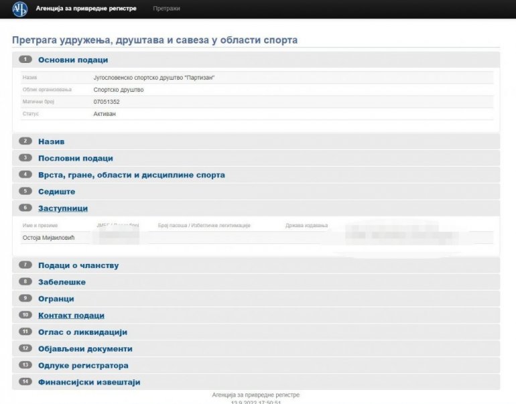516x404 pixels.
Task: Open Врста, гране, области и дисциплине спорта
Action: point(131,175)
